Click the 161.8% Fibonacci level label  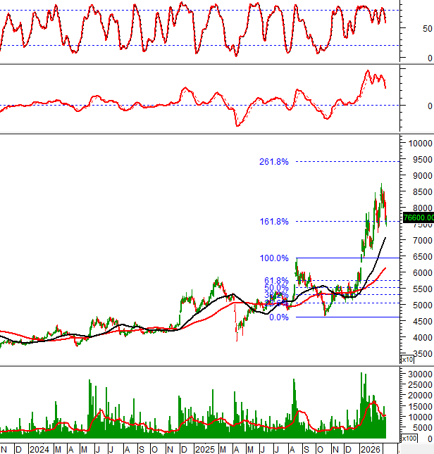coord(274,222)
